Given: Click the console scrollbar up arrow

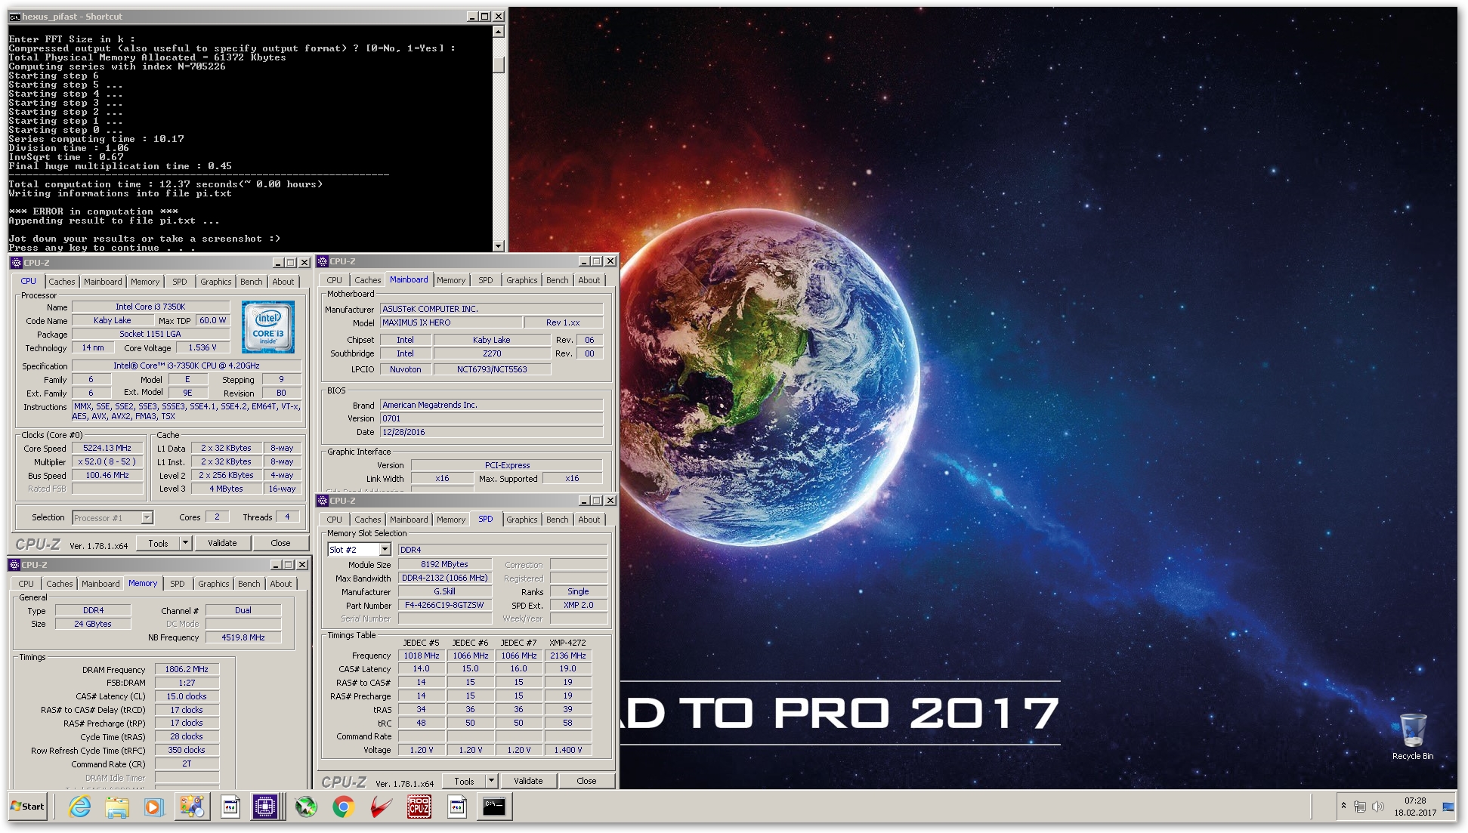Looking at the screenshot, I should coord(498,32).
